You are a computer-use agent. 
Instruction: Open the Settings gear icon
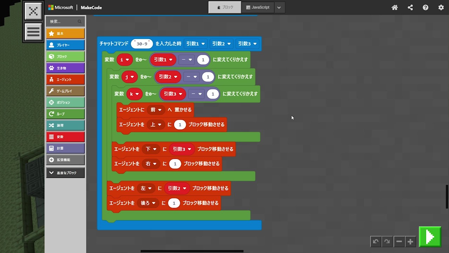pyautogui.click(x=441, y=7)
